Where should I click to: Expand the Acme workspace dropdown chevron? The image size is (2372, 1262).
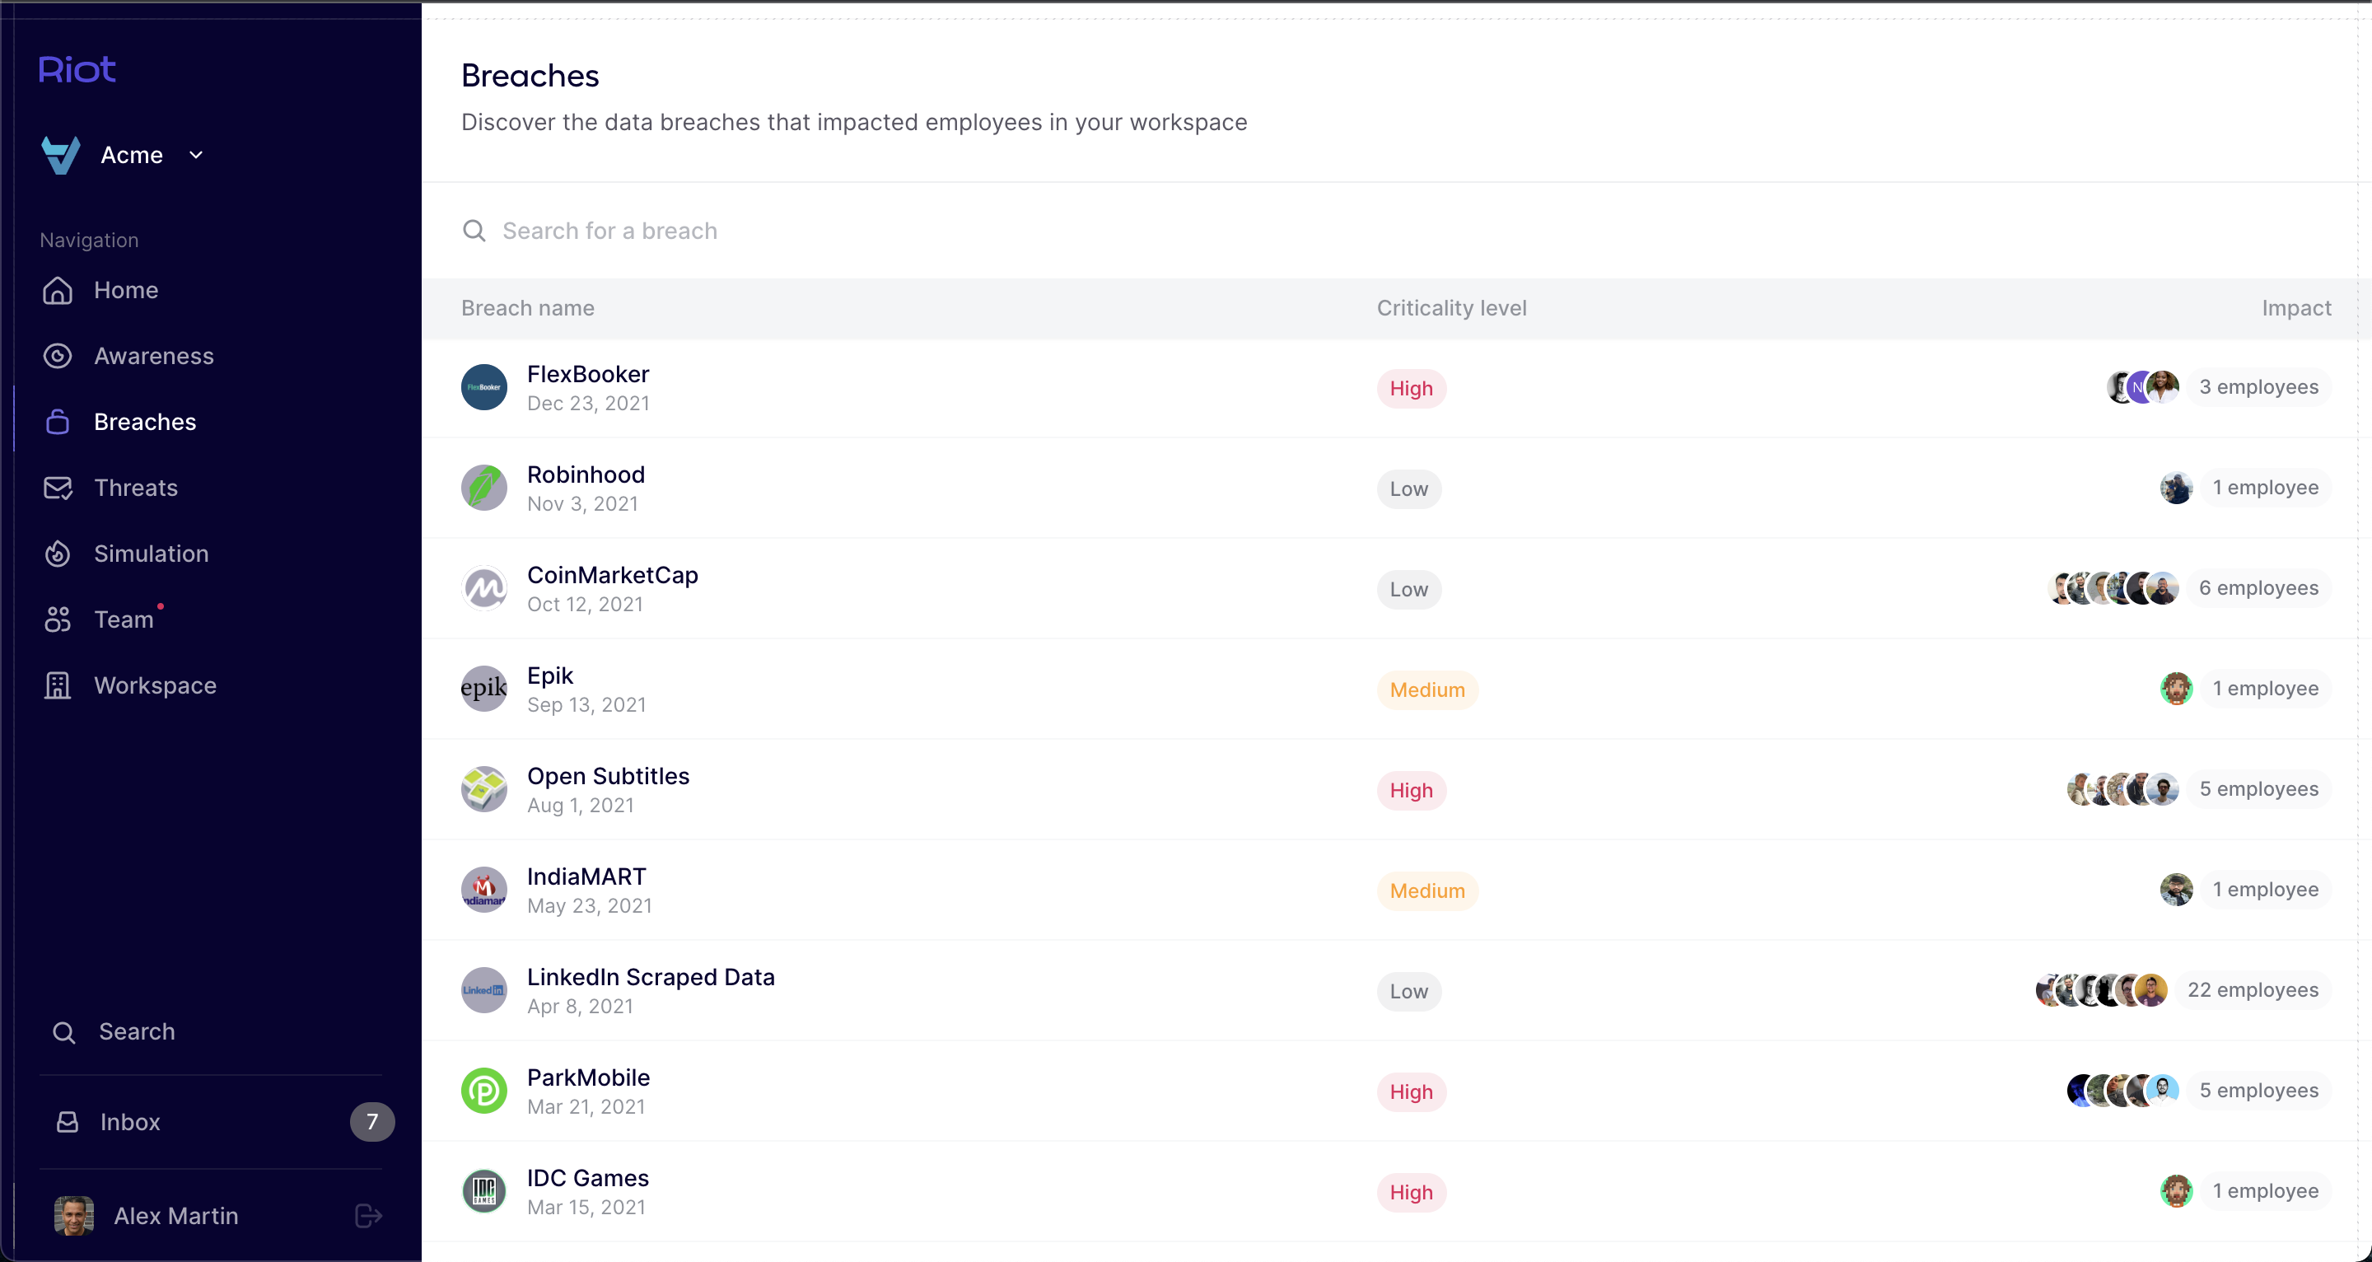pos(195,156)
